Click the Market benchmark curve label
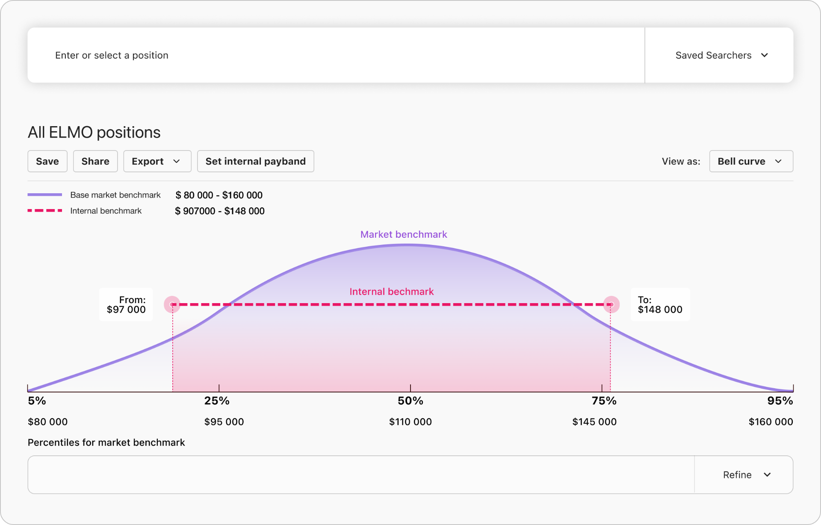 [404, 234]
